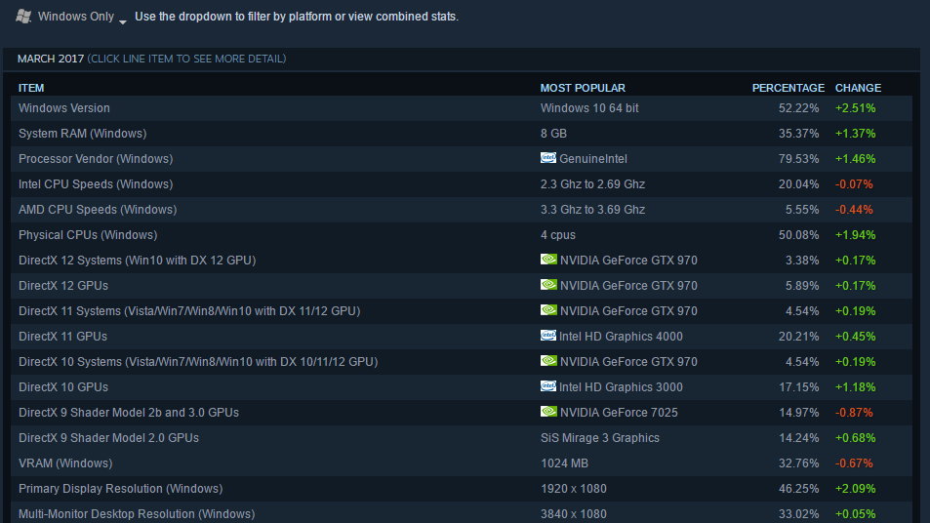Click the DirectX 9 Shader Model 2.0 GPUs row
Viewport: 930px width, 523px height.
point(108,438)
